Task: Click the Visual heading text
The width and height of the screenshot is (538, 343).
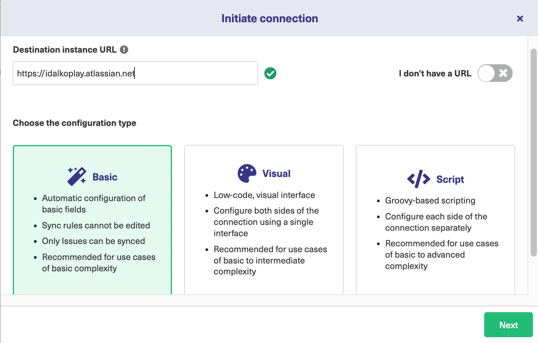Action: 276,173
